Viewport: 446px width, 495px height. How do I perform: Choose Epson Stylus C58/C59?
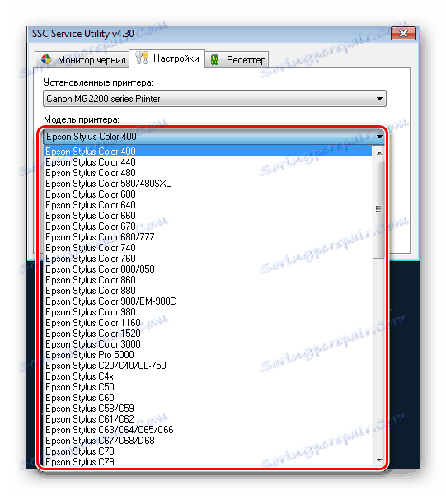(208, 409)
